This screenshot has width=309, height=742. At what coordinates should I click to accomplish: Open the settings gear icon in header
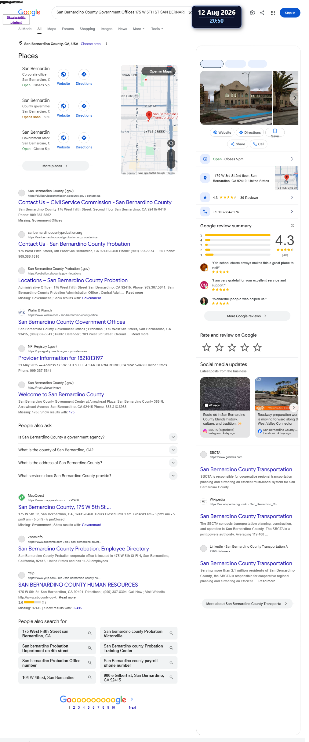(x=252, y=13)
